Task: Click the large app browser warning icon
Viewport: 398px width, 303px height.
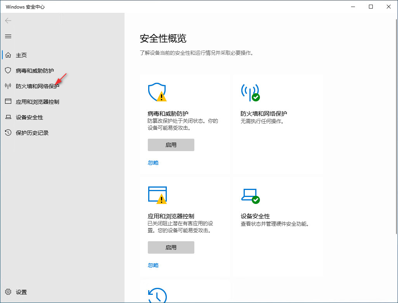Action: pyautogui.click(x=157, y=195)
